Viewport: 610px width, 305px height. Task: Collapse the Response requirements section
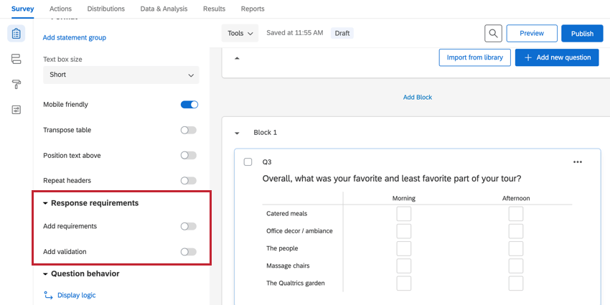(46, 203)
